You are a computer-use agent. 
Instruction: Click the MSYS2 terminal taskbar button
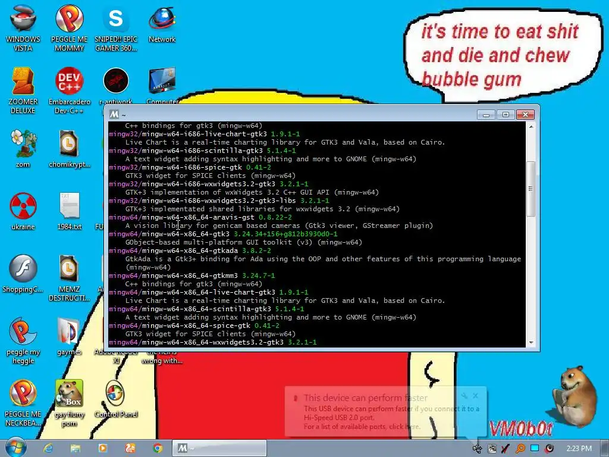(x=219, y=449)
